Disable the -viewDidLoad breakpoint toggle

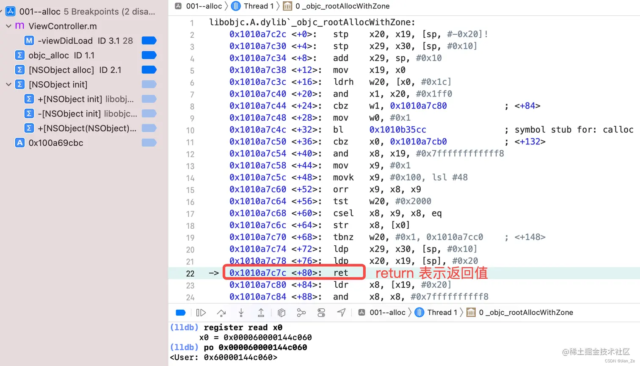[x=149, y=41]
